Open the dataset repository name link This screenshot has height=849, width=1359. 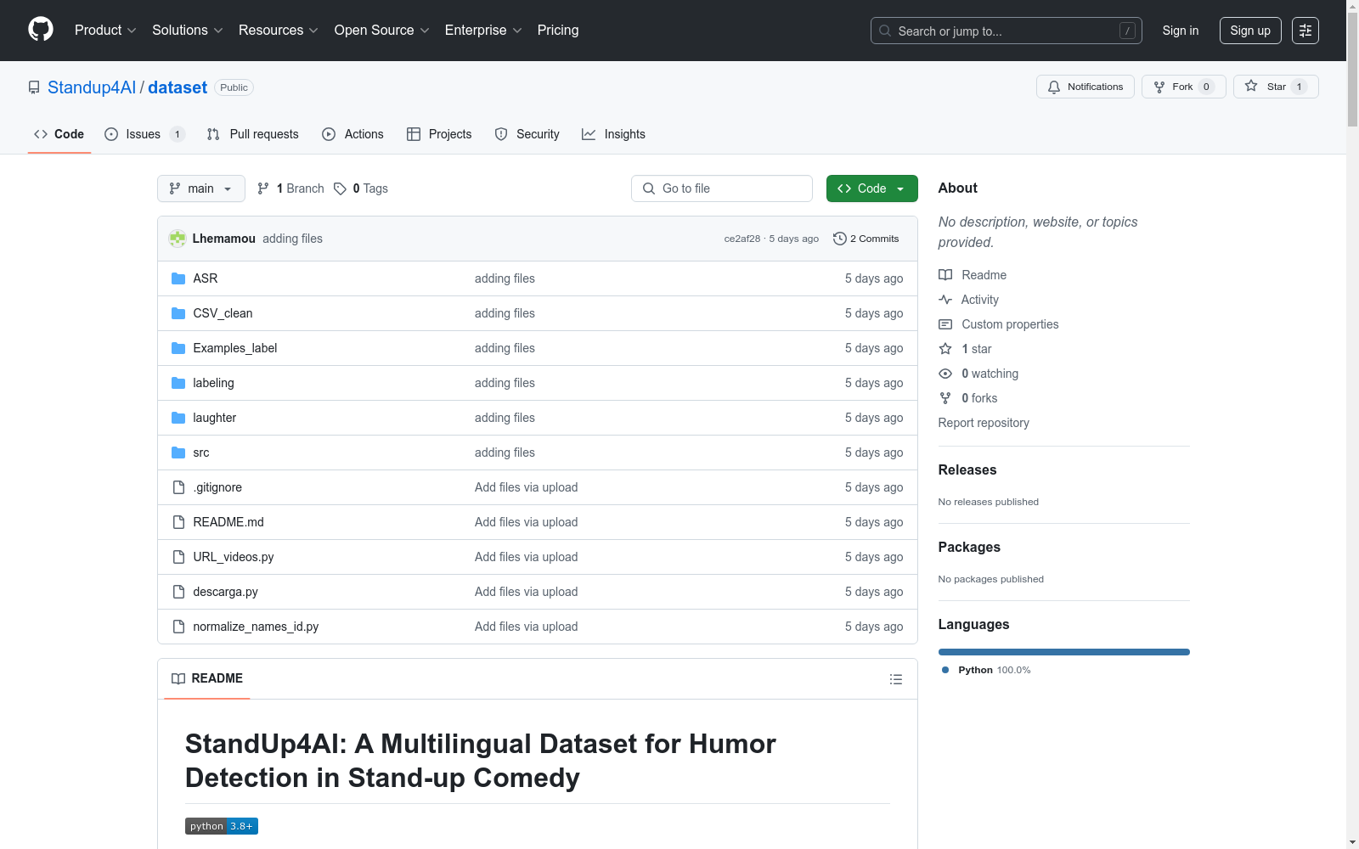(x=178, y=87)
